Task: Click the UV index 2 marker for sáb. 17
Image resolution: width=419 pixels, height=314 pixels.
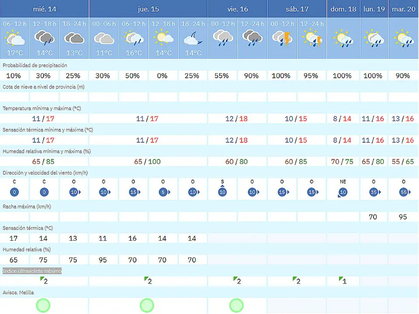Action: [x=297, y=280]
